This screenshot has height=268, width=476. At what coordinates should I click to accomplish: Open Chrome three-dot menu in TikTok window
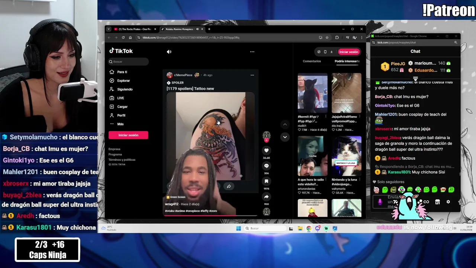click(361, 38)
